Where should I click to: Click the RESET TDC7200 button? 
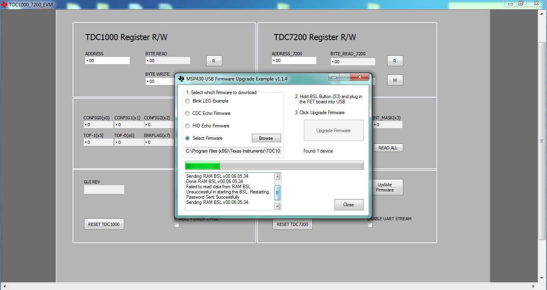pyautogui.click(x=293, y=224)
